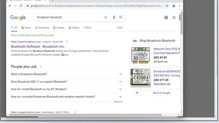
Task: Start voice search with microphone icon
Action: 114,17
